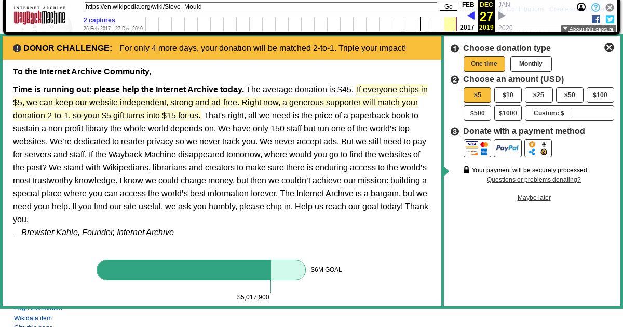Select highlighted 2019 year in timeline
Screen dimensions: 623x327
[486, 28]
